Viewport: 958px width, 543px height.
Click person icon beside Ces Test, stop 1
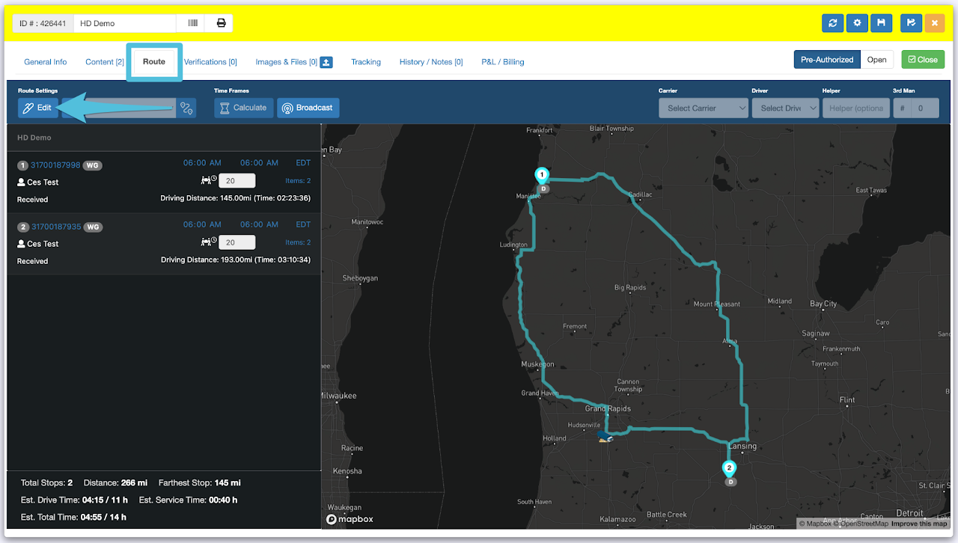point(21,182)
